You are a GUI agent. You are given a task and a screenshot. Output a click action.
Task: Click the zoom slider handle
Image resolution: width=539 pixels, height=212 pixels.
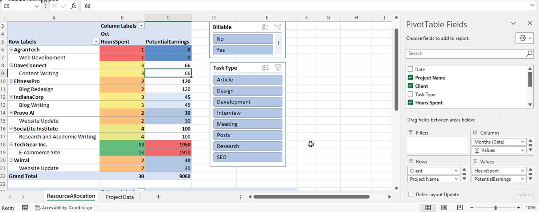[x=495, y=208]
